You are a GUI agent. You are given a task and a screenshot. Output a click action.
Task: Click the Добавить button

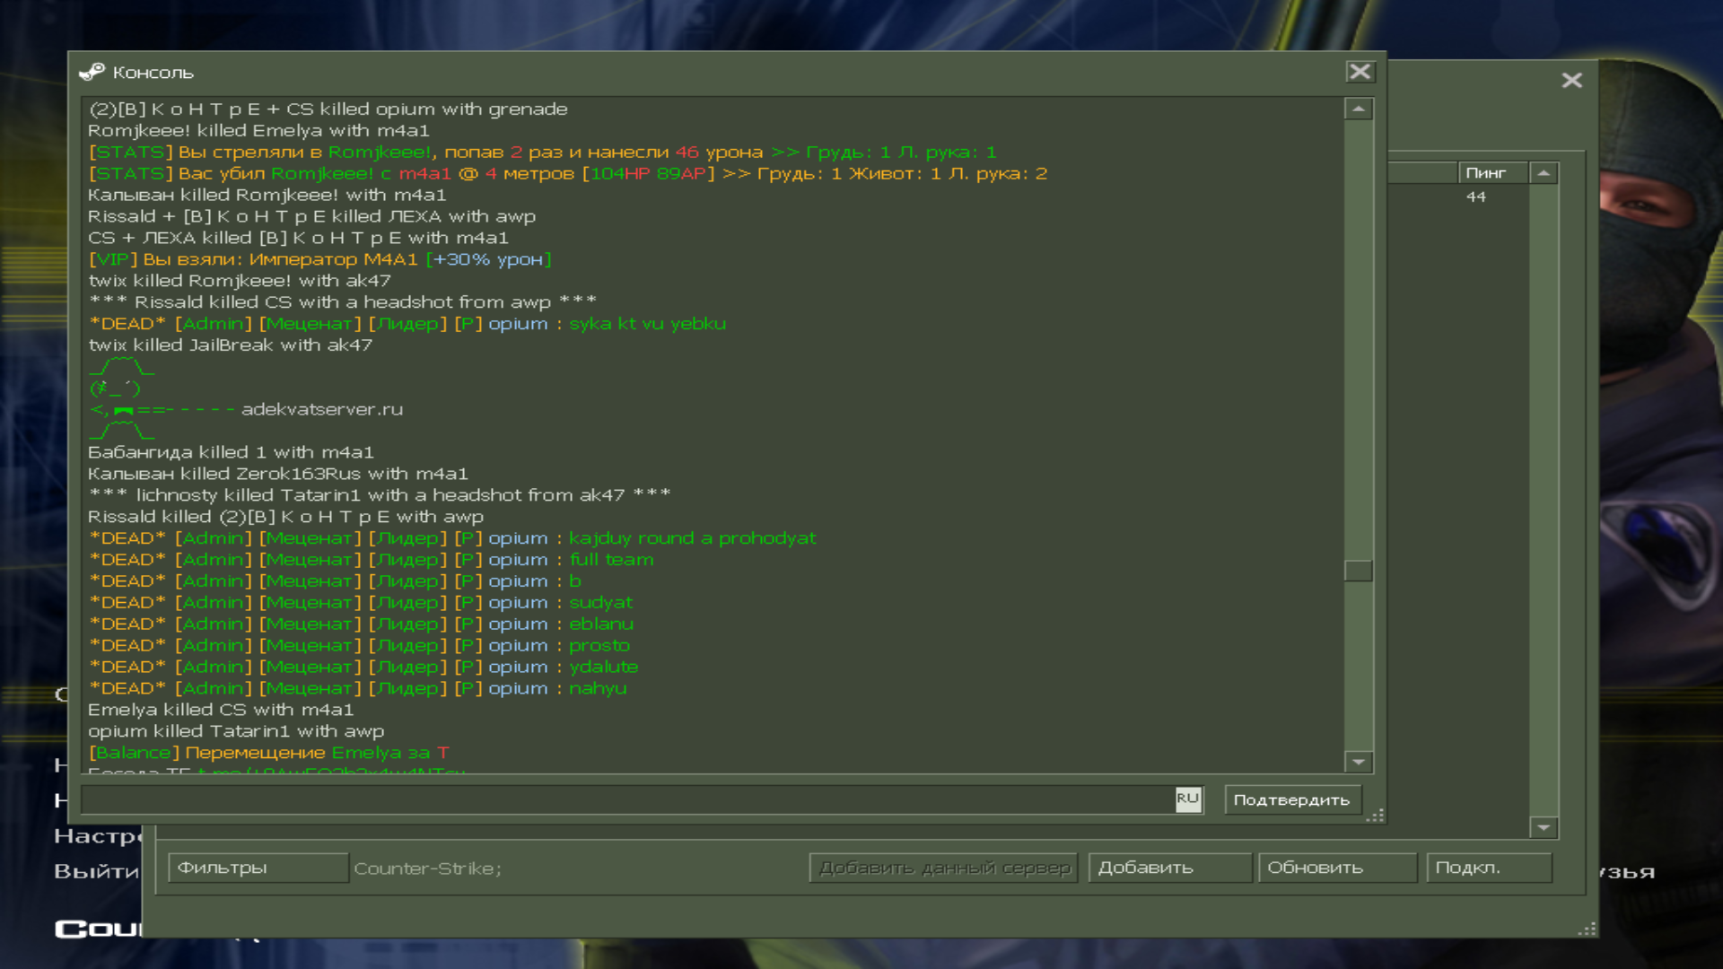point(1168,868)
